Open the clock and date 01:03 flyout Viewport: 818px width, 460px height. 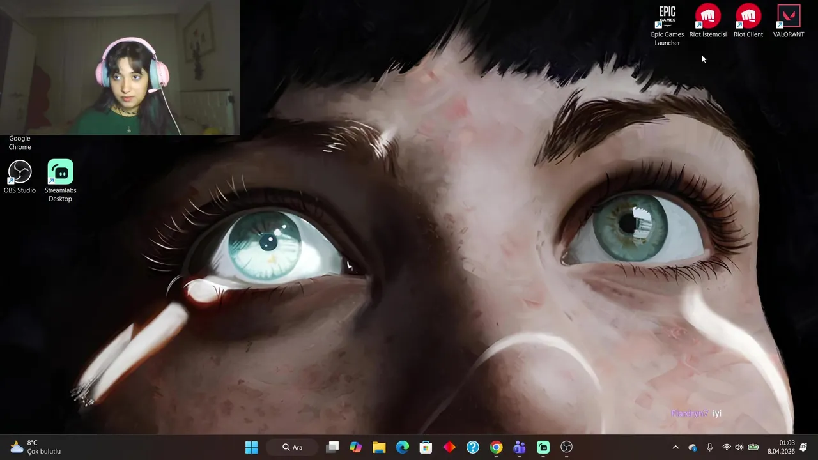click(781, 447)
